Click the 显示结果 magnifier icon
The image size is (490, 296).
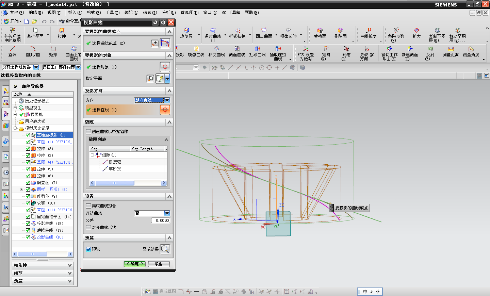click(x=165, y=249)
